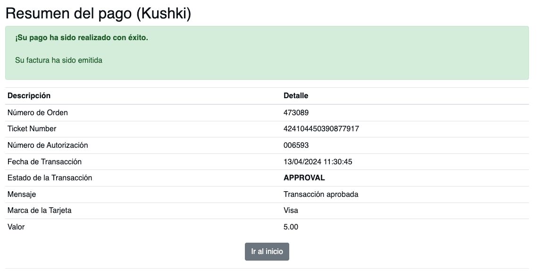Click the "Su factura ha sido emitida" text
The image size is (553, 271).
tap(59, 60)
